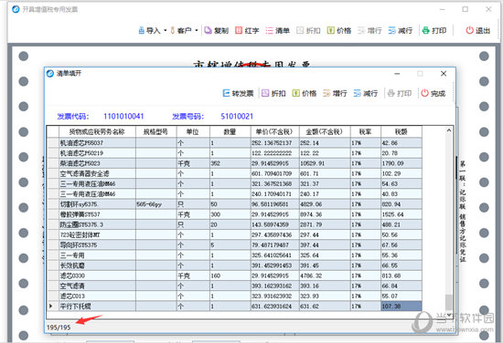503x343 pixels.
Task: Click the 千克 unit cell in the 滤芯0330 row
Action: pyautogui.click(x=193, y=275)
